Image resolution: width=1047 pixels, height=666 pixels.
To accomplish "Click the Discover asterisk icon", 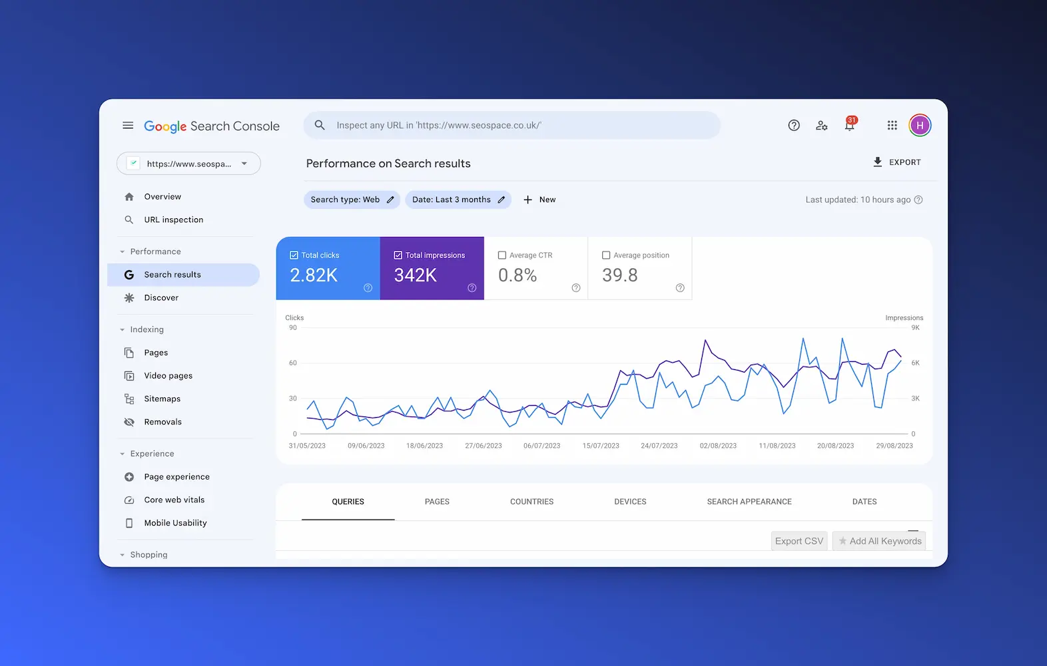I will pos(129,298).
